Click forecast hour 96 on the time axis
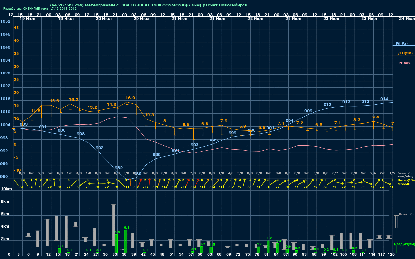Screen dimensions: 415x259 (314, 255)
